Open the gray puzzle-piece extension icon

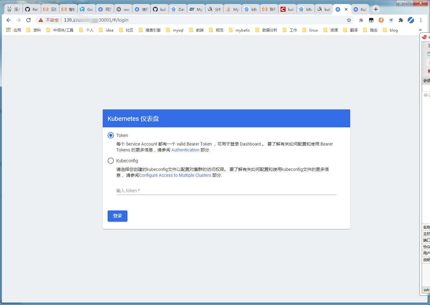[361, 20]
